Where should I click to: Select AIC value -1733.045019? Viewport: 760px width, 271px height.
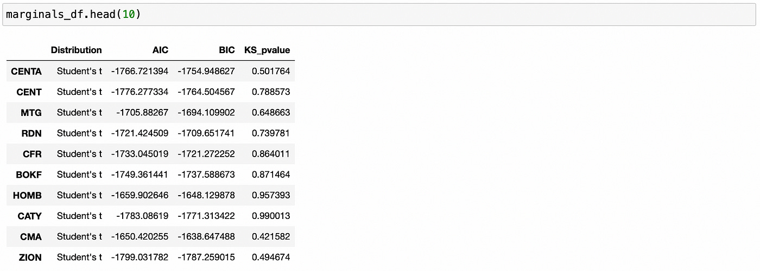click(140, 154)
